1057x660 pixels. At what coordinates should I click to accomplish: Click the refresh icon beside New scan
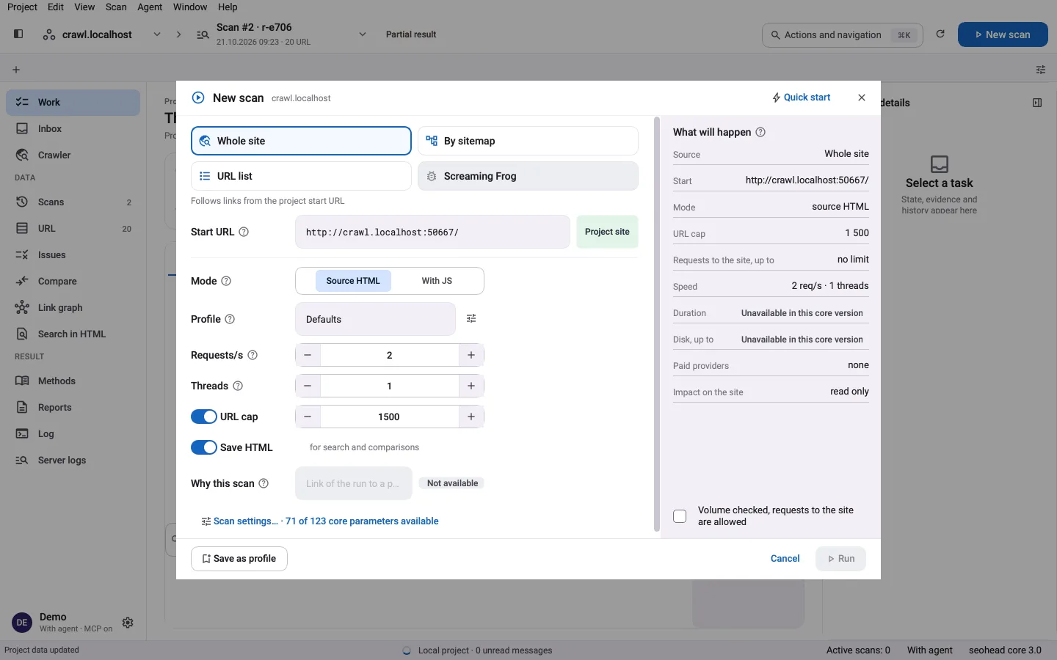click(940, 34)
